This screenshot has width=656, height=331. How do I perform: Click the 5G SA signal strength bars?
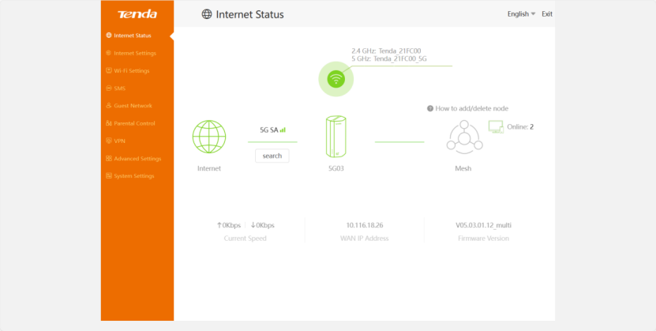coord(283,130)
